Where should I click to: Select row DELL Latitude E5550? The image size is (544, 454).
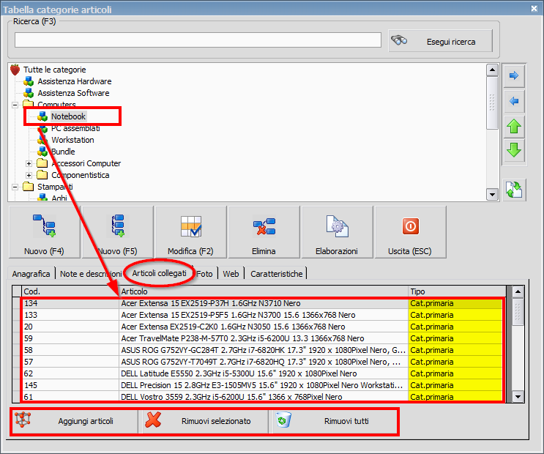point(262,373)
